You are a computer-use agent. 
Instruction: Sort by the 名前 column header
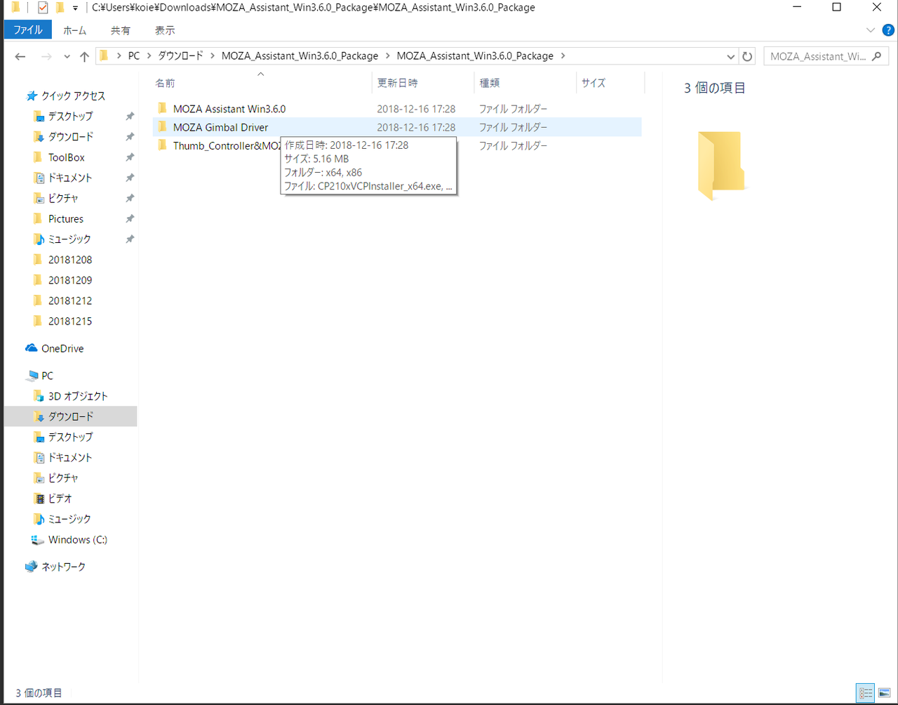click(x=261, y=83)
